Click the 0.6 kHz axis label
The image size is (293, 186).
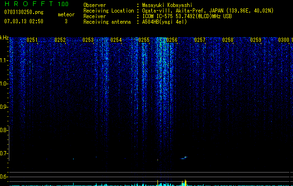click(x=4, y=177)
